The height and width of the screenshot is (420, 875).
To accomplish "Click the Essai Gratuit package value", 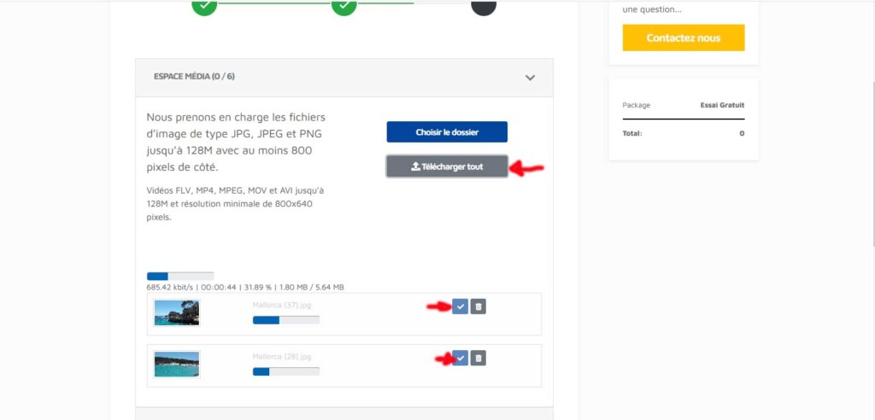I will 722,105.
